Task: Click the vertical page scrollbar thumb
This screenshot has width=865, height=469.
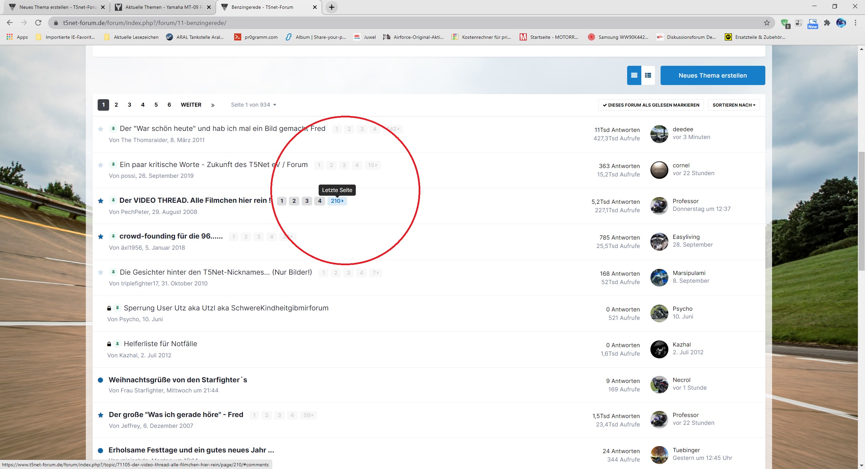Action: click(861, 211)
